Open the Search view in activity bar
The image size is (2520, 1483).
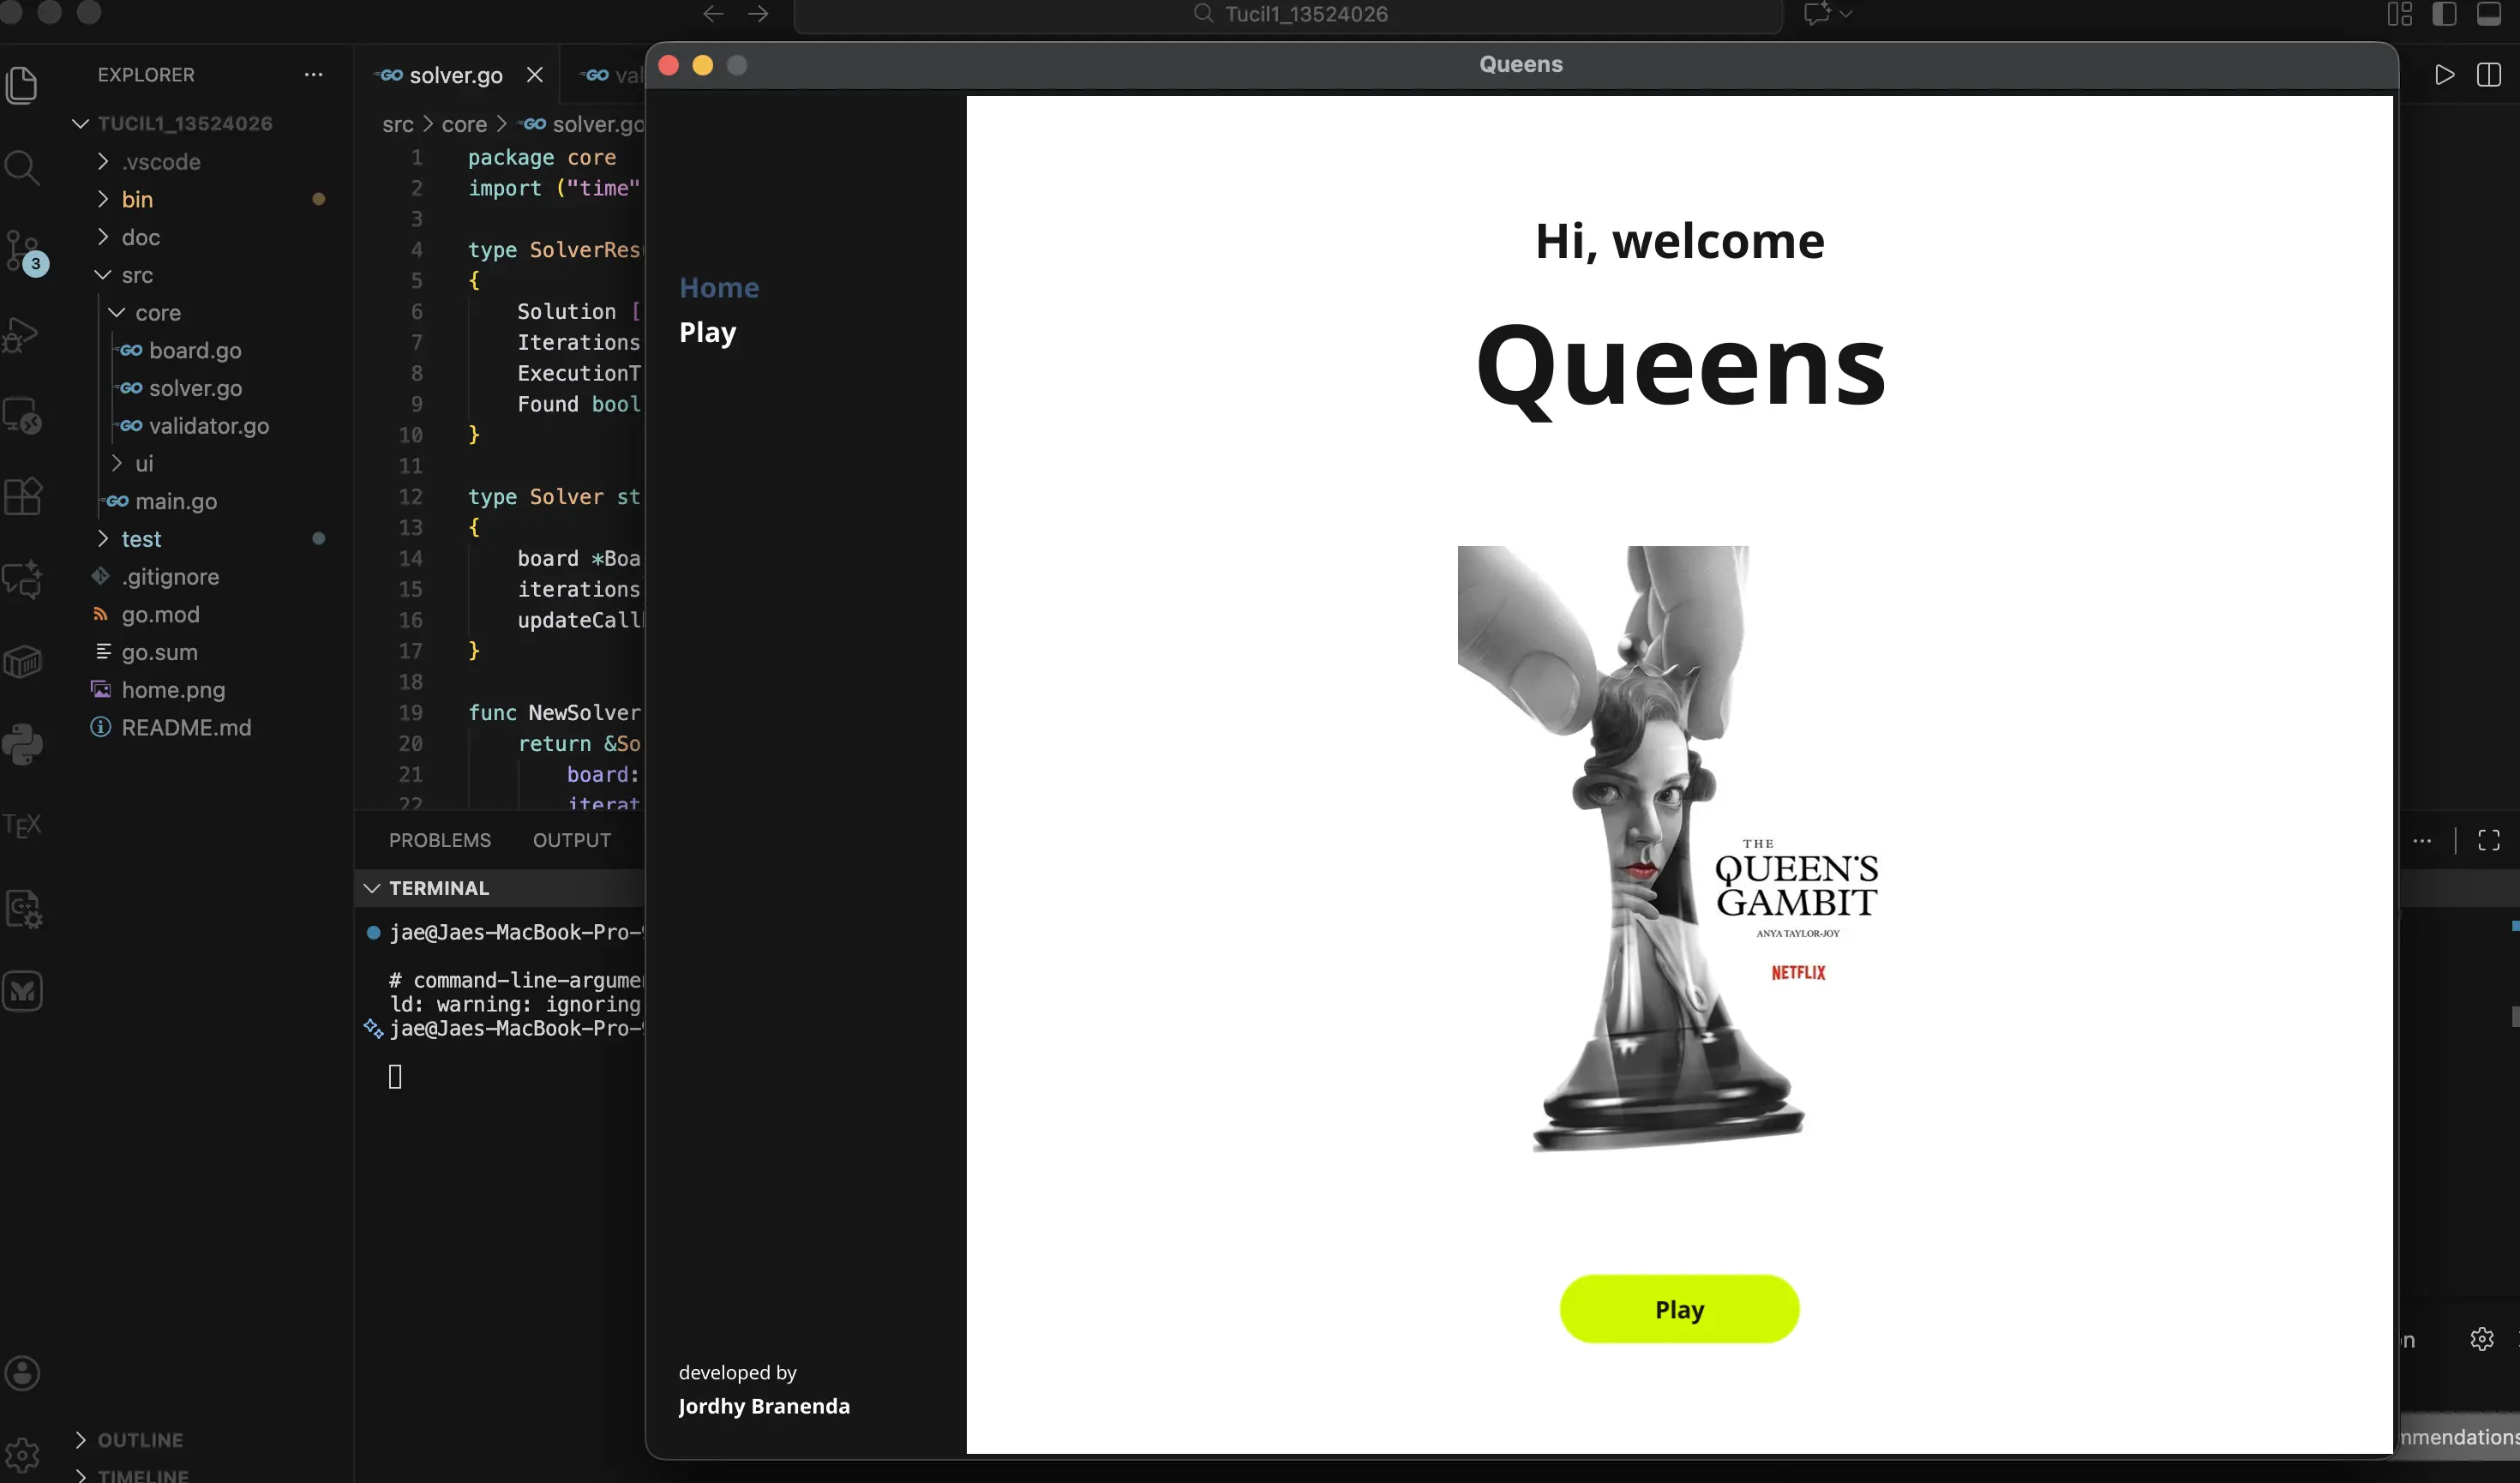pyautogui.click(x=22, y=167)
